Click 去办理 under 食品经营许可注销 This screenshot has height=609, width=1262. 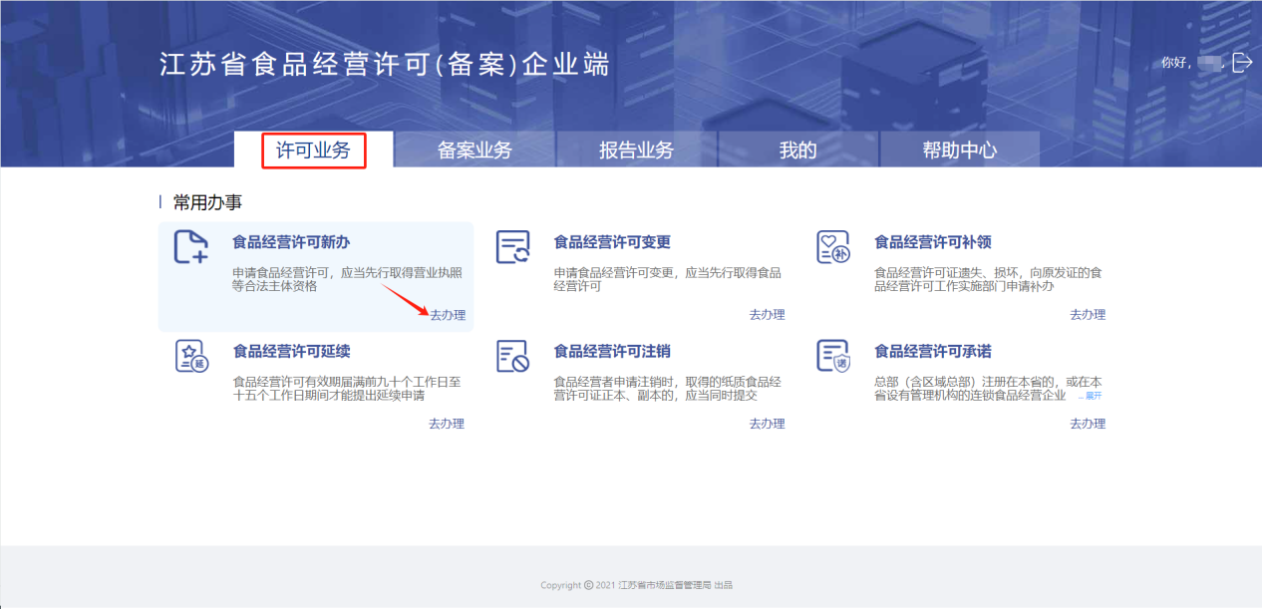coord(767,424)
